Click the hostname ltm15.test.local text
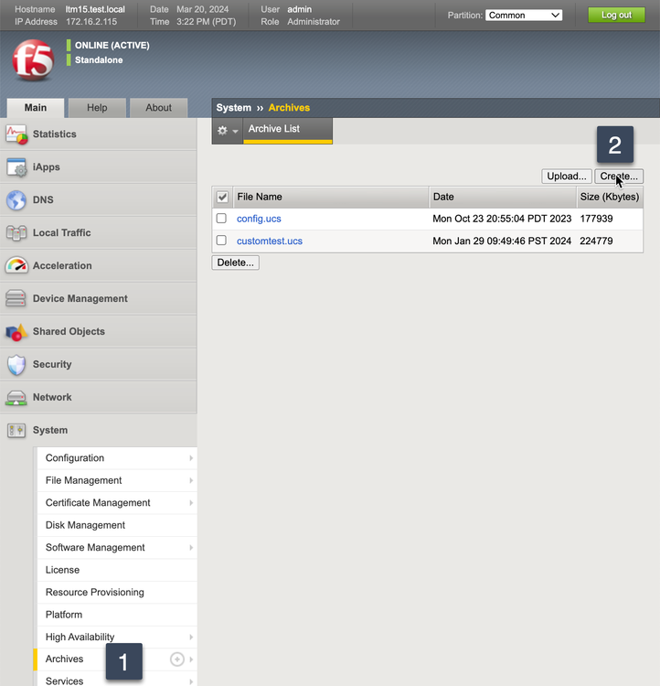The height and width of the screenshot is (686, 660). point(95,9)
